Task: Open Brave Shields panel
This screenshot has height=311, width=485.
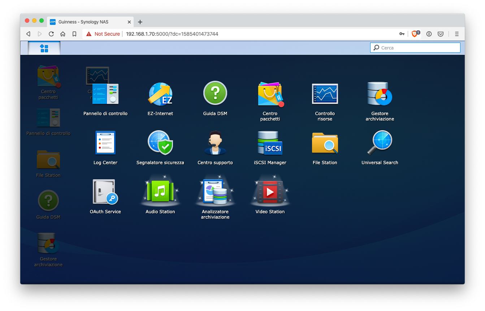Action: click(415, 34)
